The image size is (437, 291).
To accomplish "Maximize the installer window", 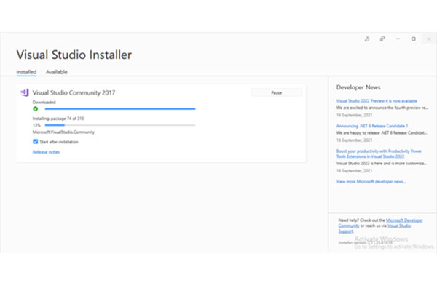I will [413, 39].
